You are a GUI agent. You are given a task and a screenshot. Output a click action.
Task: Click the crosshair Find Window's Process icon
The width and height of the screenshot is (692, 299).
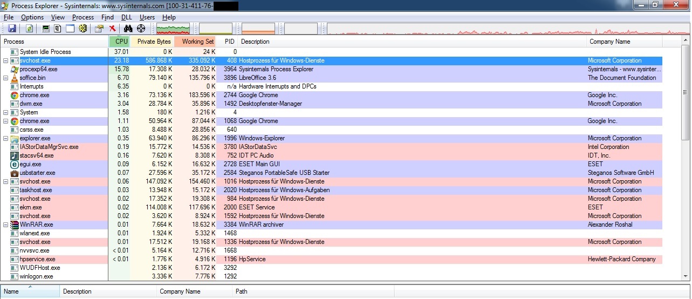(x=141, y=28)
